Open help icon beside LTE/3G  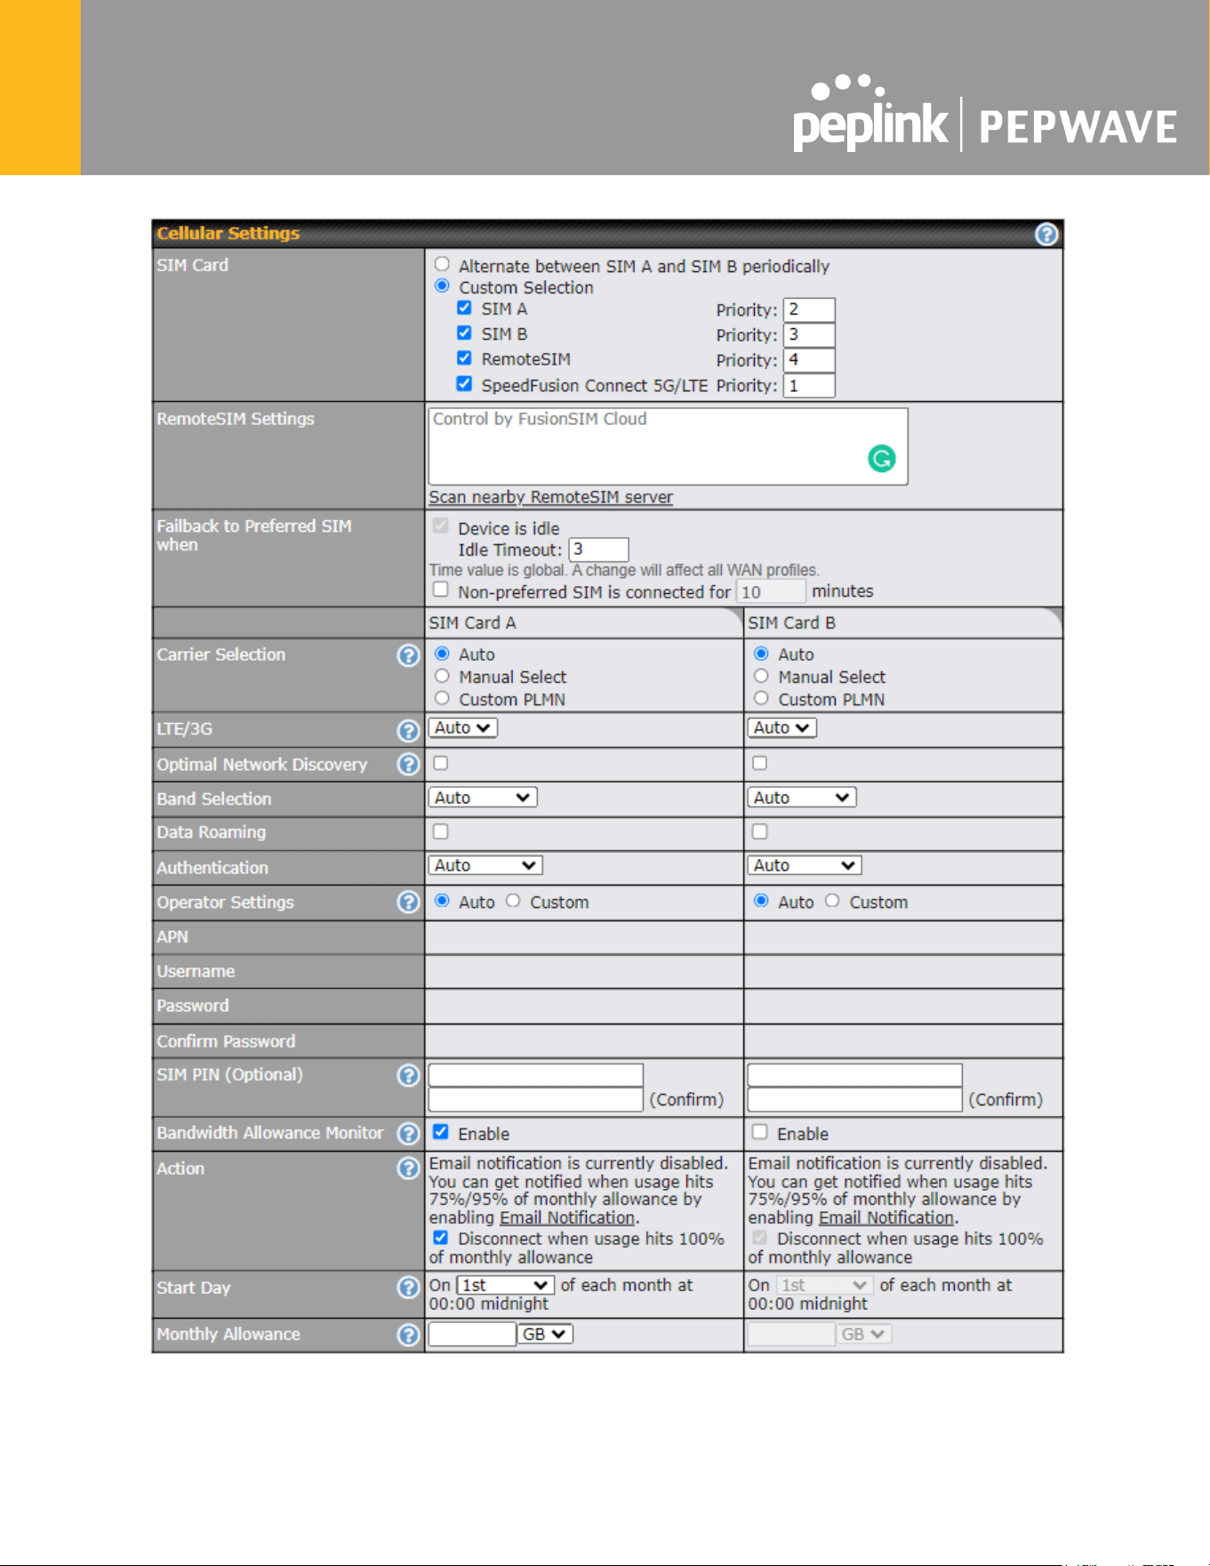point(408,730)
